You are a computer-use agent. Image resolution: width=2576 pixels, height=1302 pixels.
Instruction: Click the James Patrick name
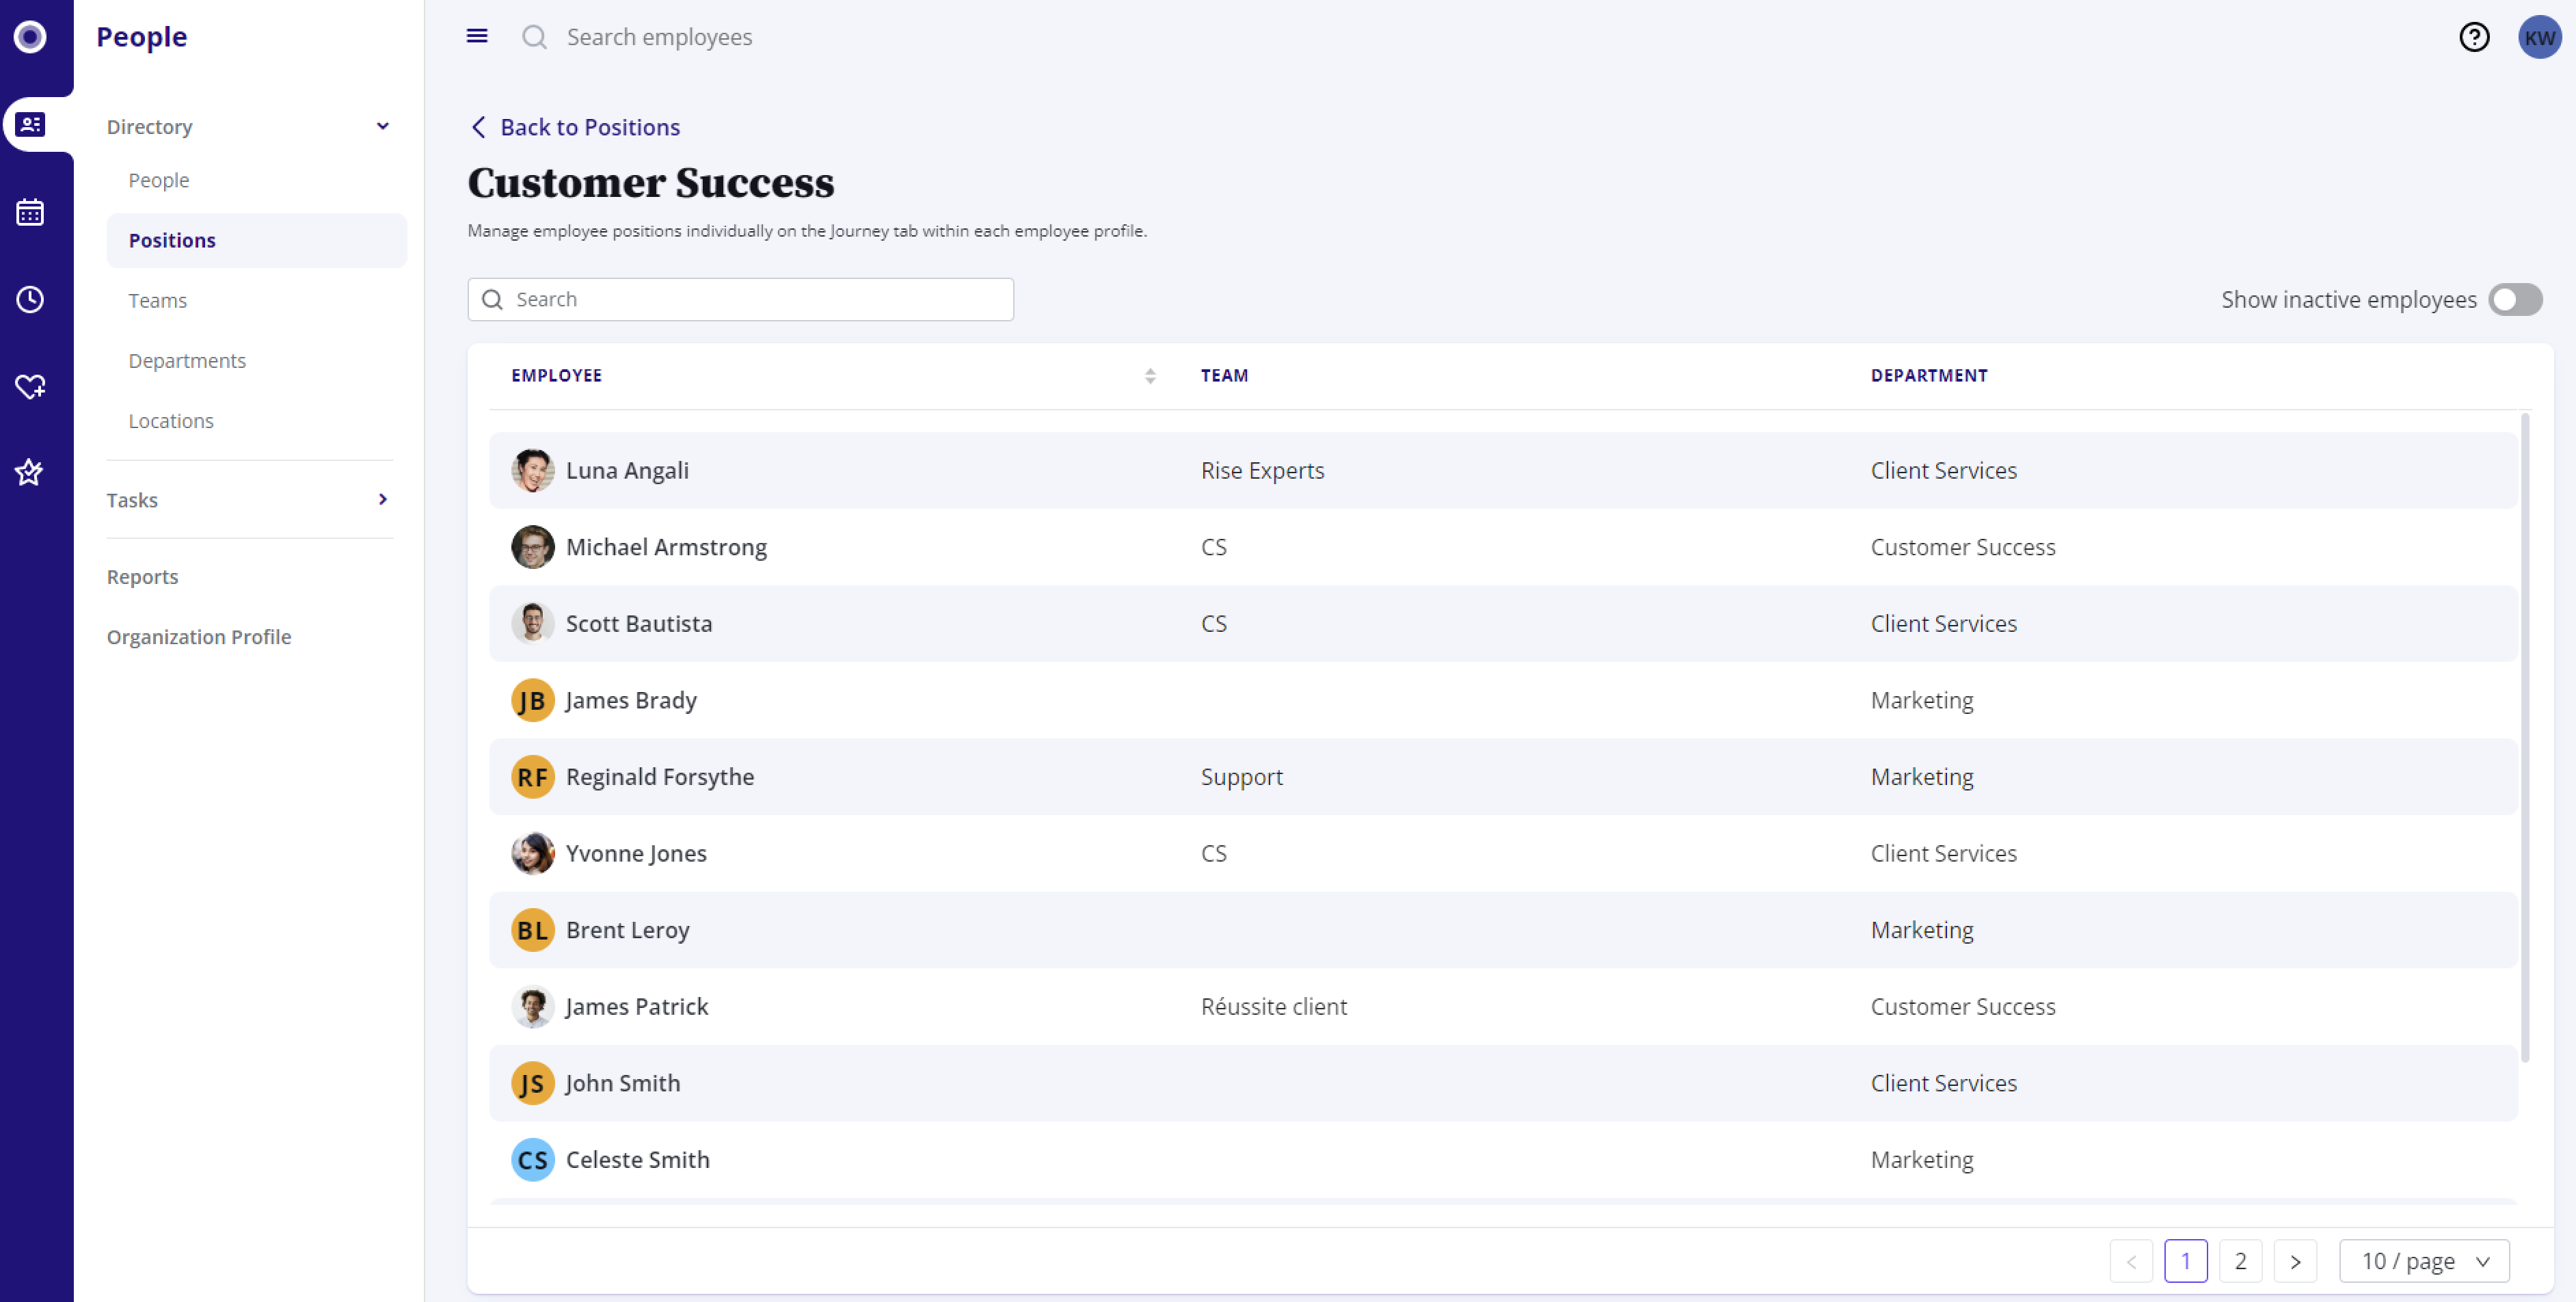[x=637, y=1006]
